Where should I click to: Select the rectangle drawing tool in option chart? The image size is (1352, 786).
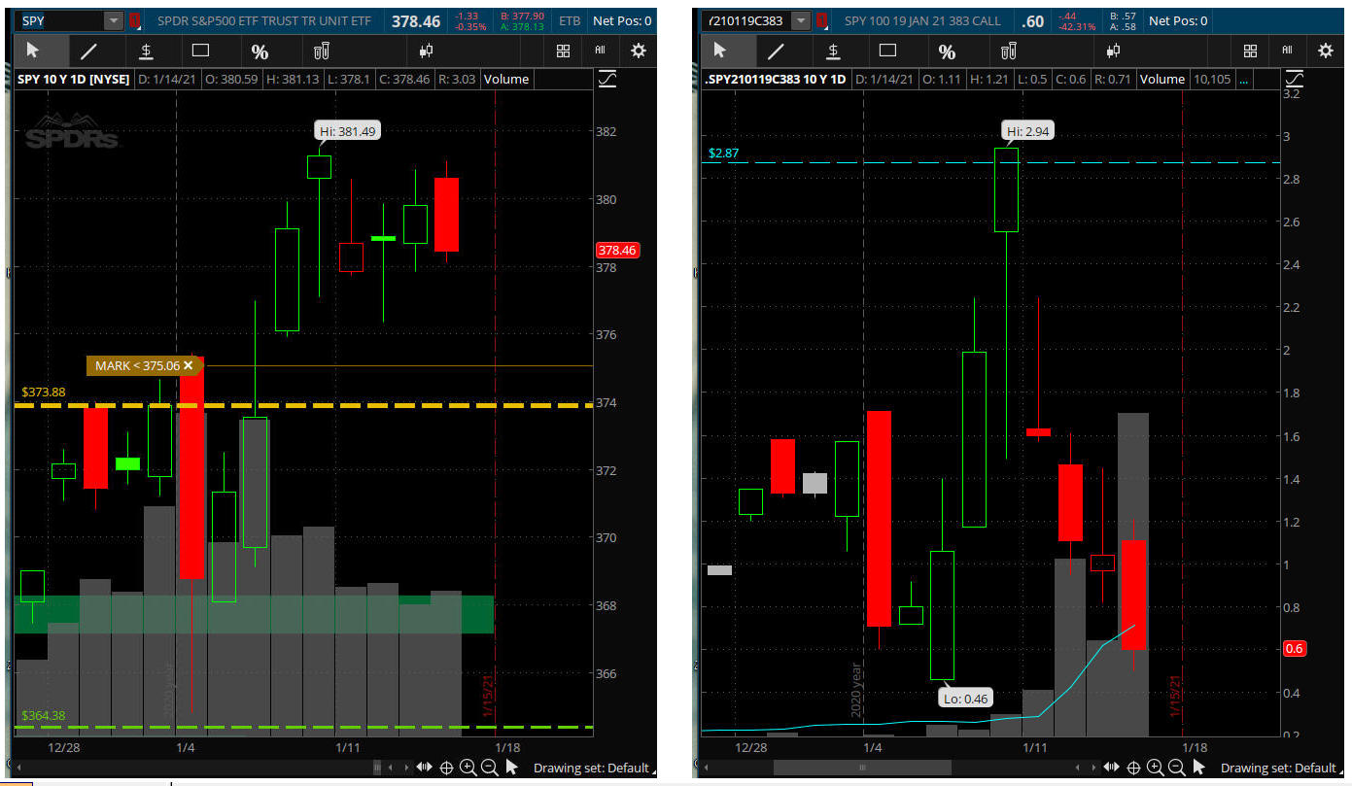[888, 51]
